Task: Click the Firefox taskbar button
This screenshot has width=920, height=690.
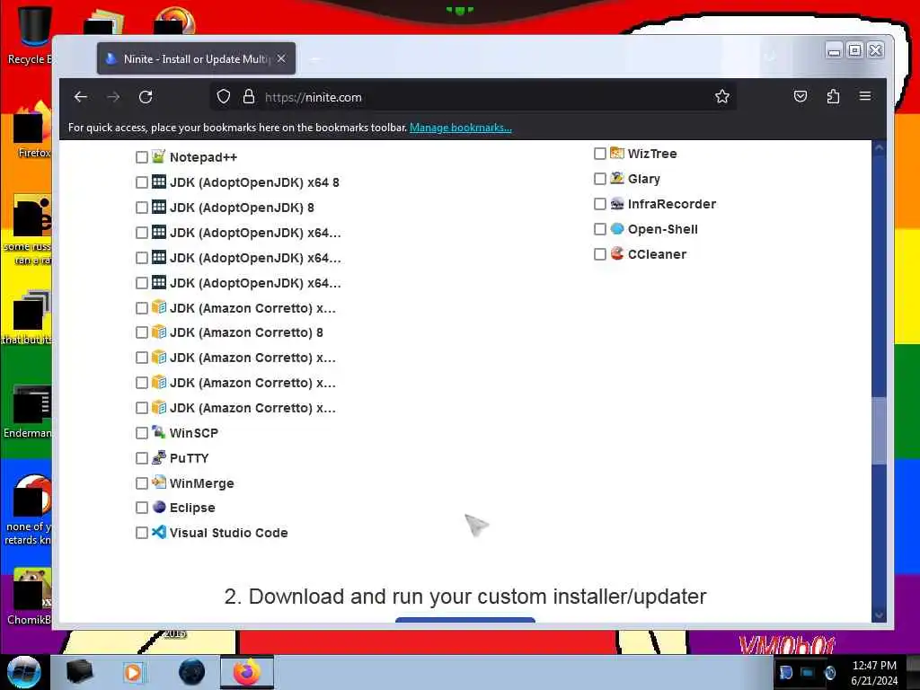Action: [246, 672]
